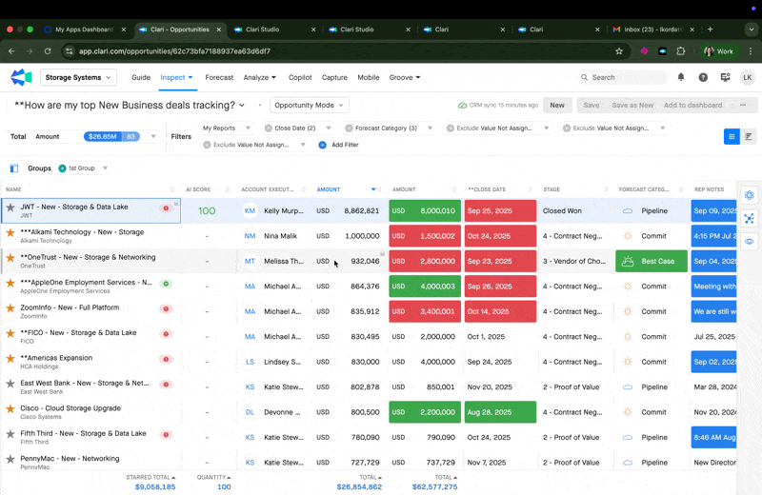Click Add to dashboard
The image size is (762, 495).
click(692, 105)
